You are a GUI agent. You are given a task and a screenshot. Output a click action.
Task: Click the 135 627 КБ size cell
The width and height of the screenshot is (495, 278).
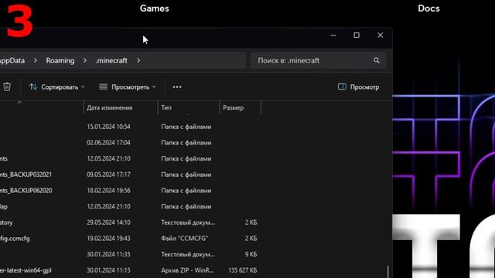(242, 270)
